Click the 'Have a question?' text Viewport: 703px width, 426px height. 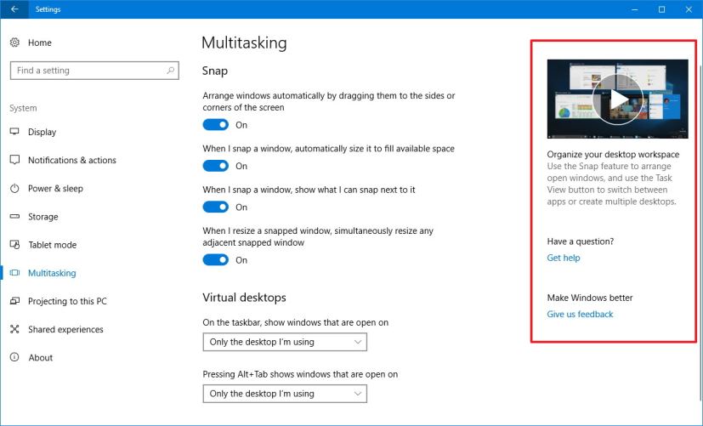click(x=580, y=241)
